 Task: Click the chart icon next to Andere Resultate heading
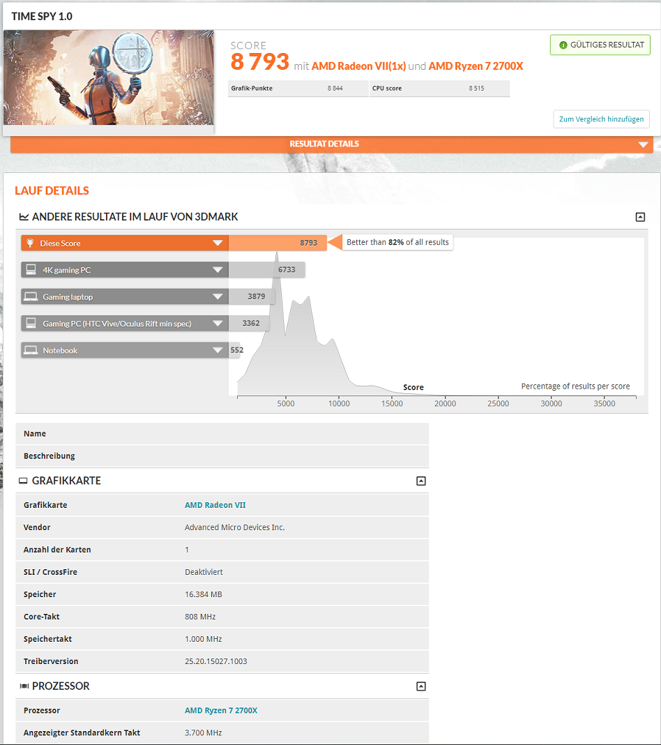point(24,217)
